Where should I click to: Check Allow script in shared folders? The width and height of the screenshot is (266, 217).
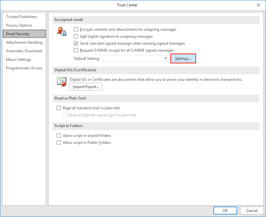[59, 136]
